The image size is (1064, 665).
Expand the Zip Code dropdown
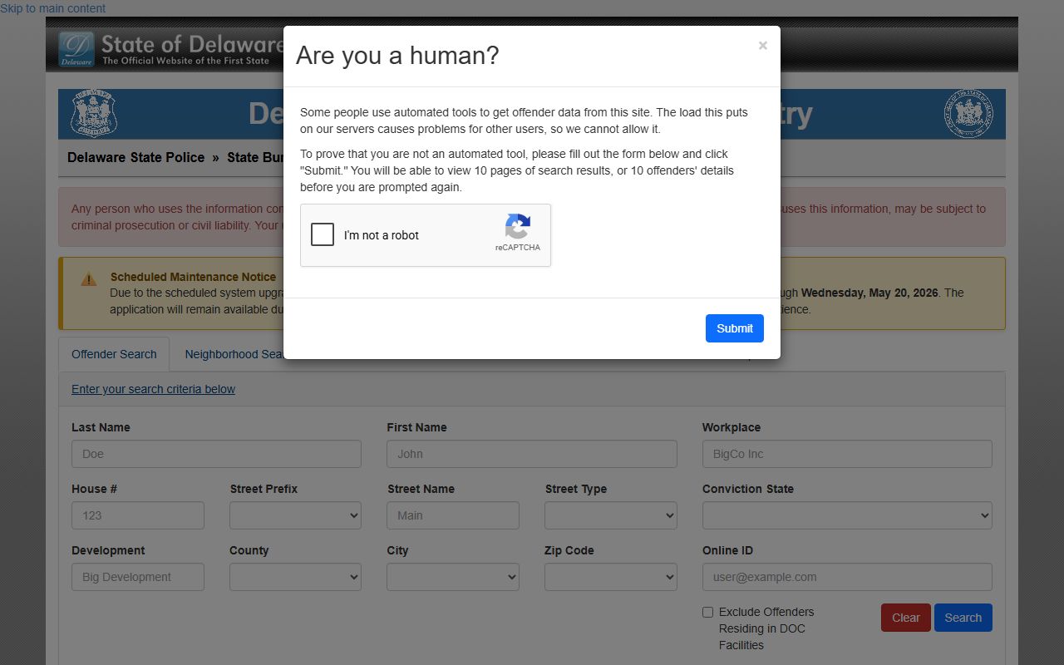(611, 577)
